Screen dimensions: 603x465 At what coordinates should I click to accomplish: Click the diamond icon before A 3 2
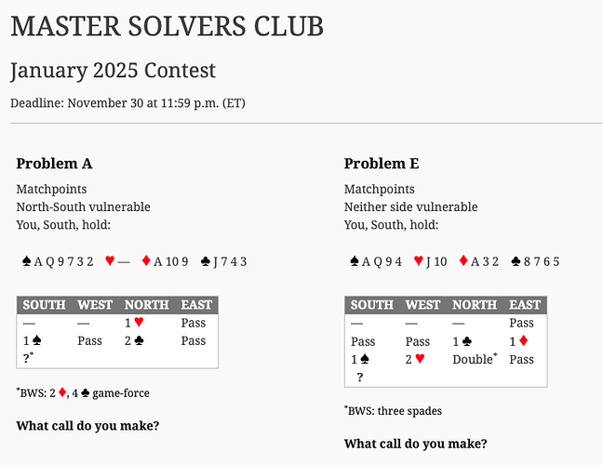point(463,261)
